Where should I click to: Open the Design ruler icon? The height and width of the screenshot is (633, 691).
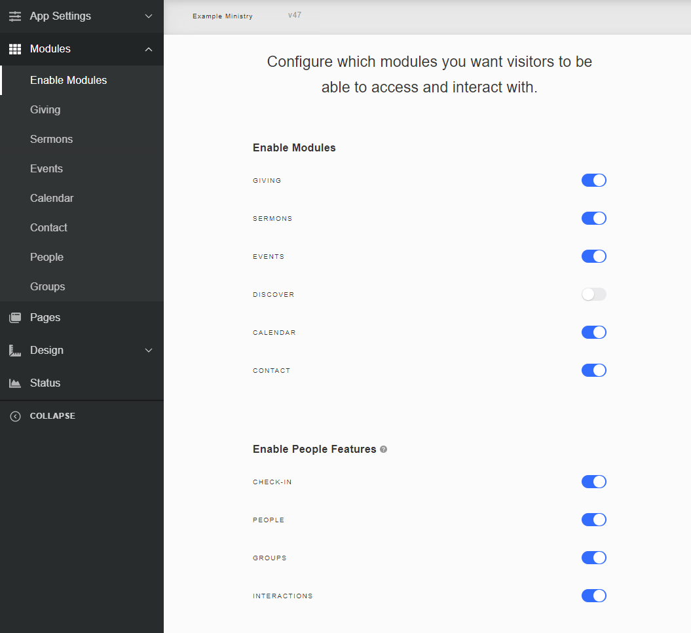(14, 350)
